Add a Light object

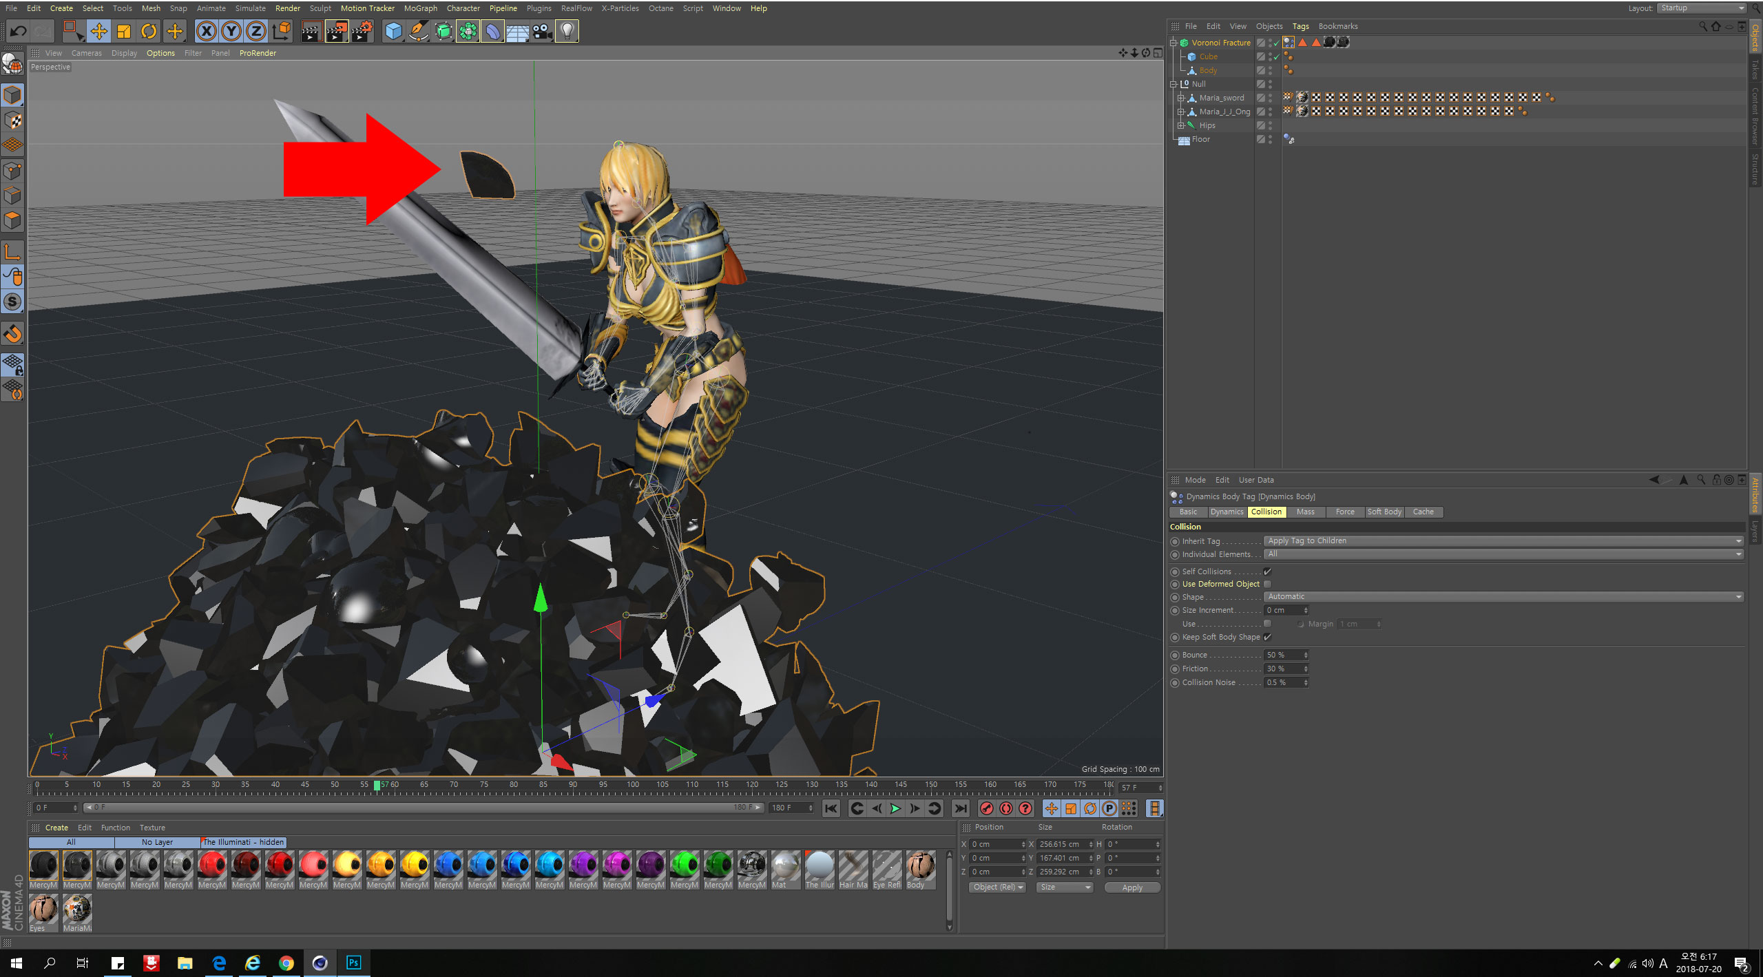pyautogui.click(x=567, y=31)
